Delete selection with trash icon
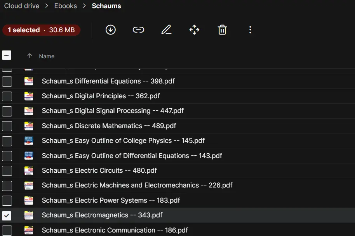 (x=222, y=29)
